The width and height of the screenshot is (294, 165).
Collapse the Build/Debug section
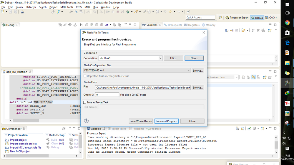pyautogui.click(x=47, y=135)
